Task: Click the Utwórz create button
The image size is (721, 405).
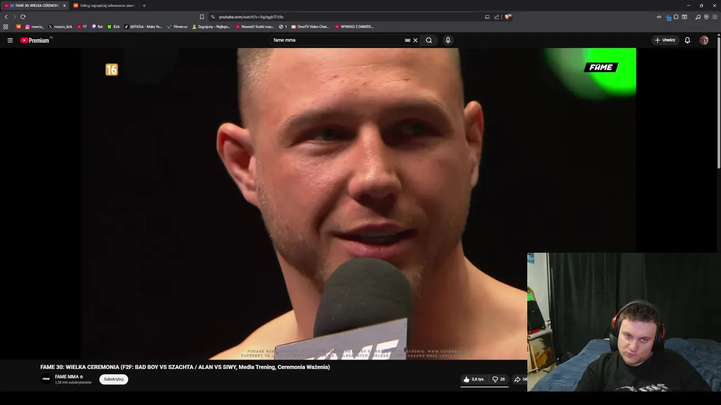Action: click(x=665, y=40)
